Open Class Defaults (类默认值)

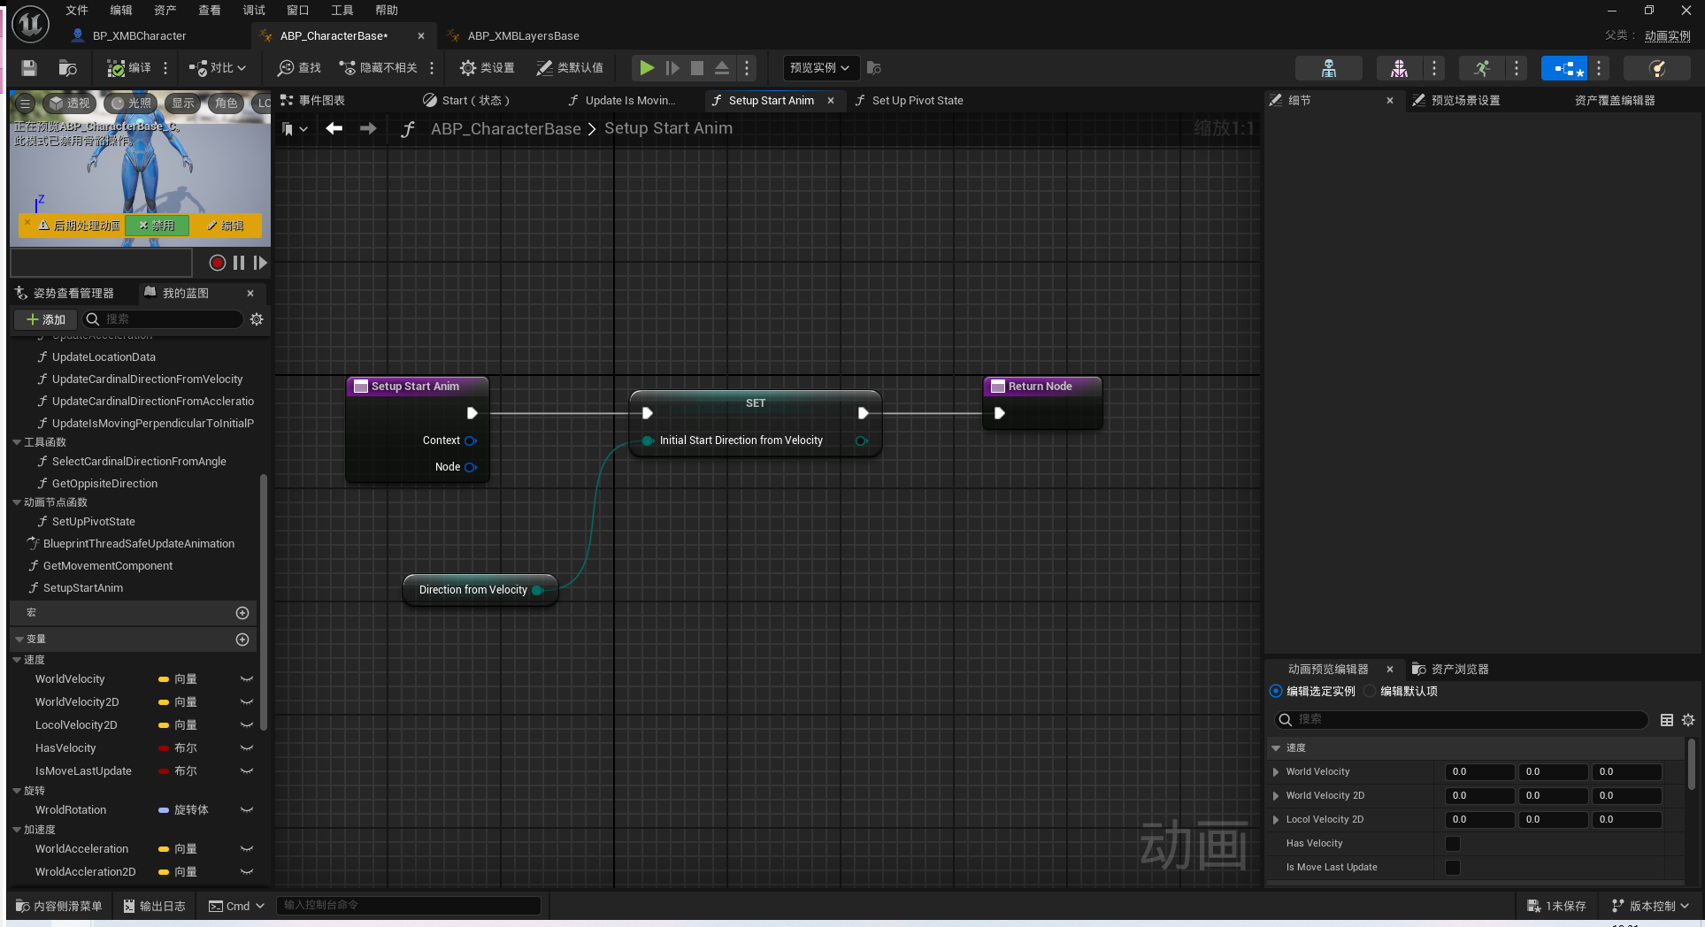tap(570, 68)
